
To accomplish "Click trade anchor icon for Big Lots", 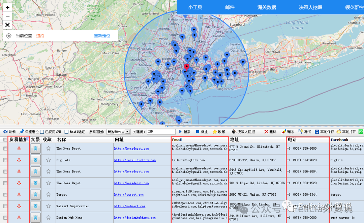I will [x=19, y=160].
